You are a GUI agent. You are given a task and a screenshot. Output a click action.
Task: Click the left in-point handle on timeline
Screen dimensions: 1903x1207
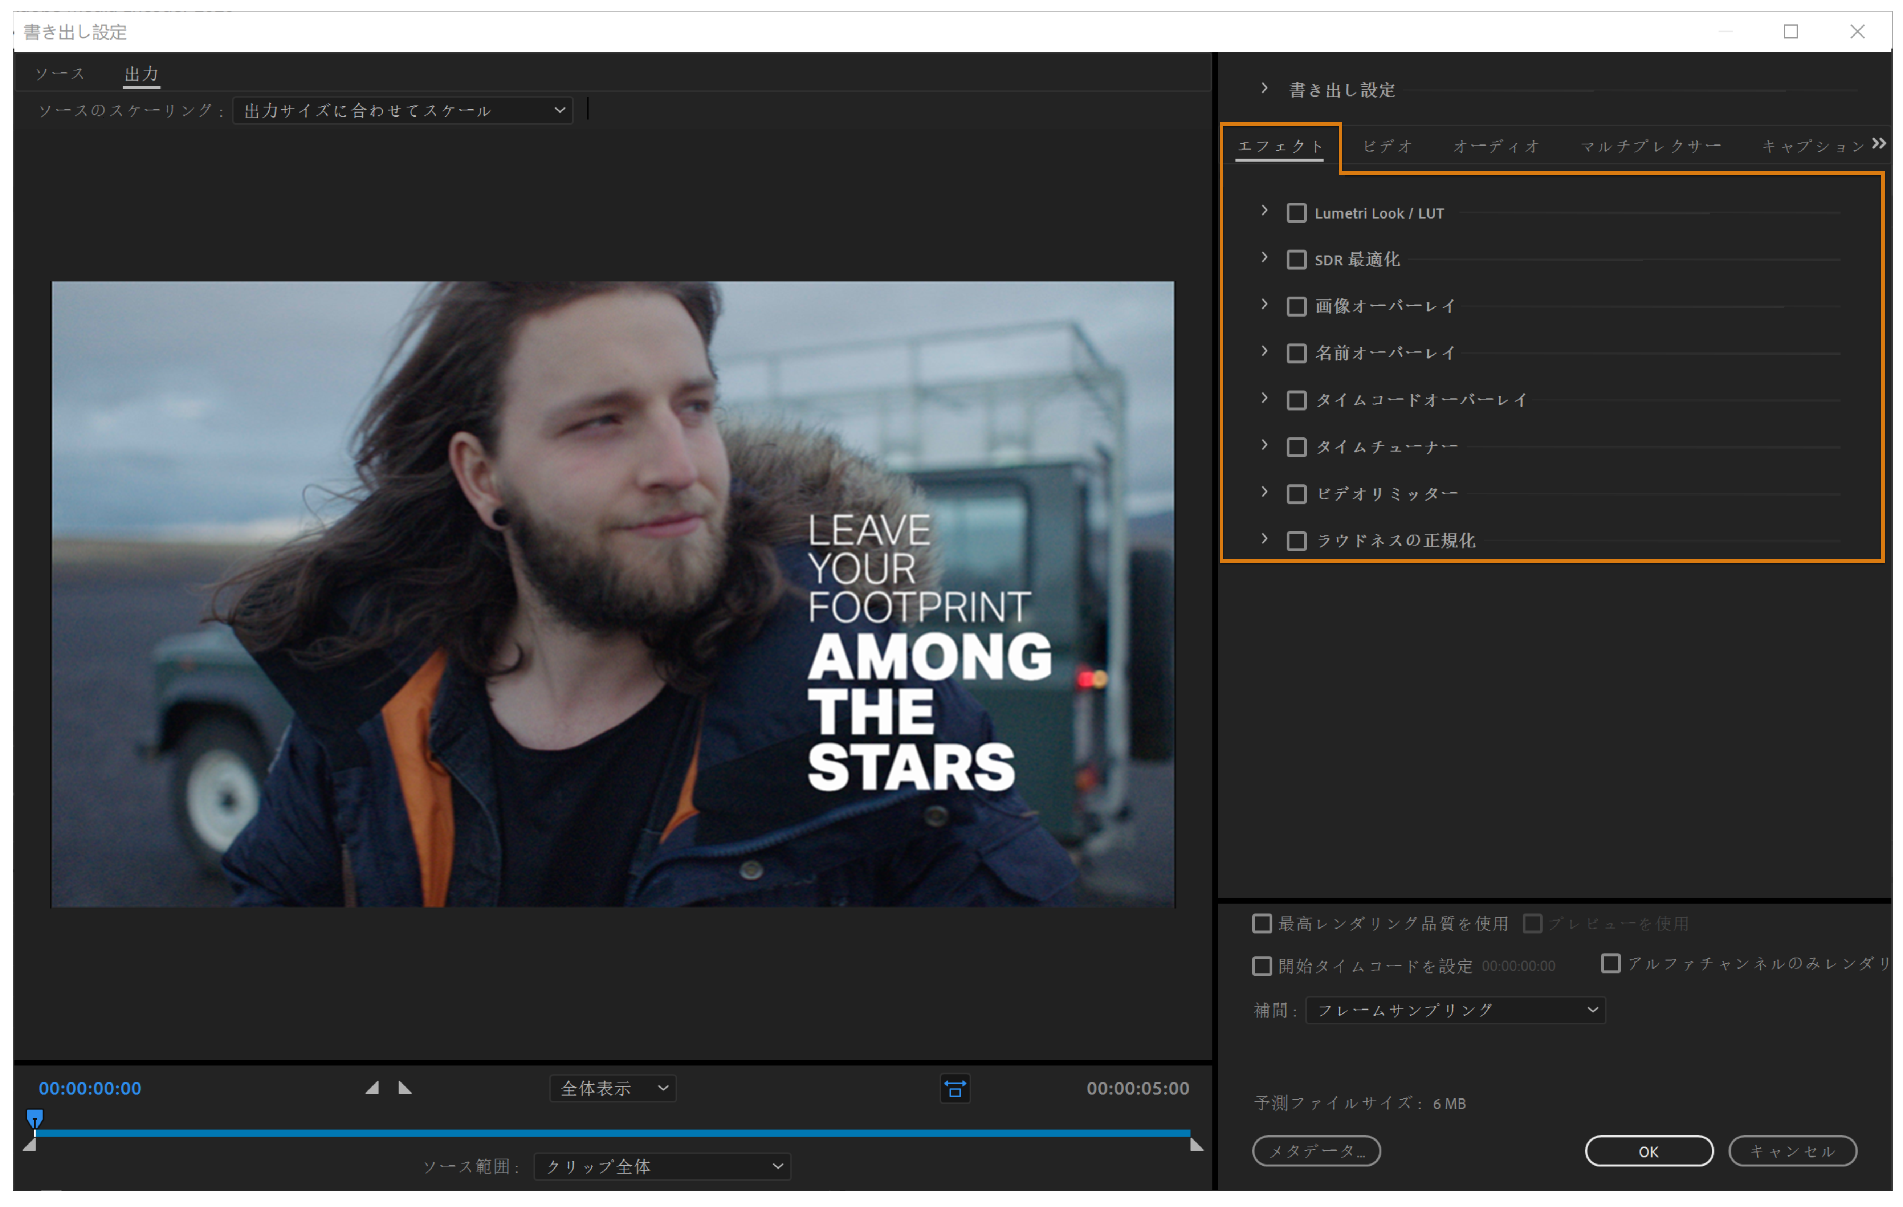click(x=29, y=1145)
